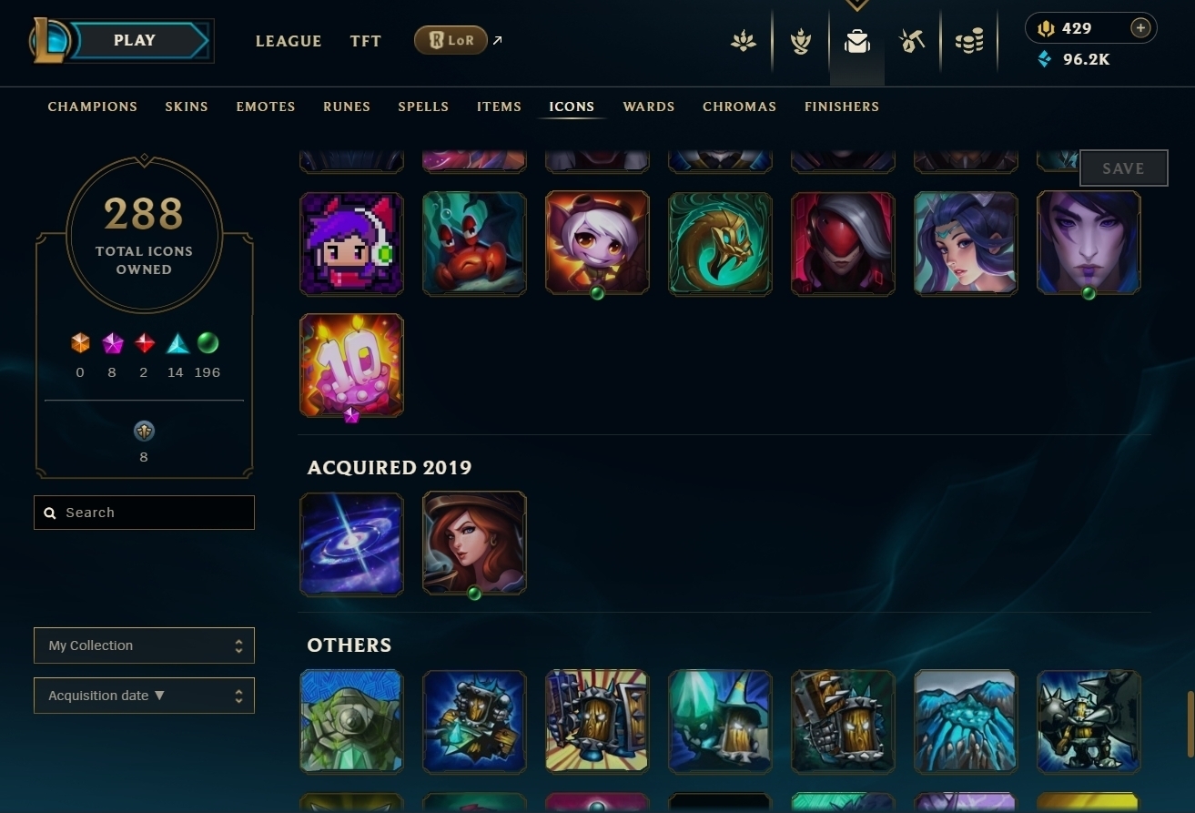This screenshot has width=1195, height=813.
Task: Open the Profile laurel icon
Action: click(744, 41)
